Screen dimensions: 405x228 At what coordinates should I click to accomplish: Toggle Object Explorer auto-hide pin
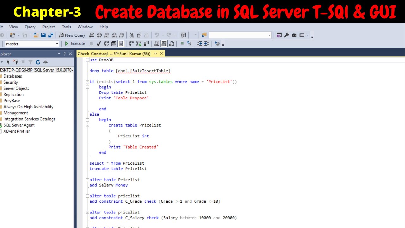[65, 54]
